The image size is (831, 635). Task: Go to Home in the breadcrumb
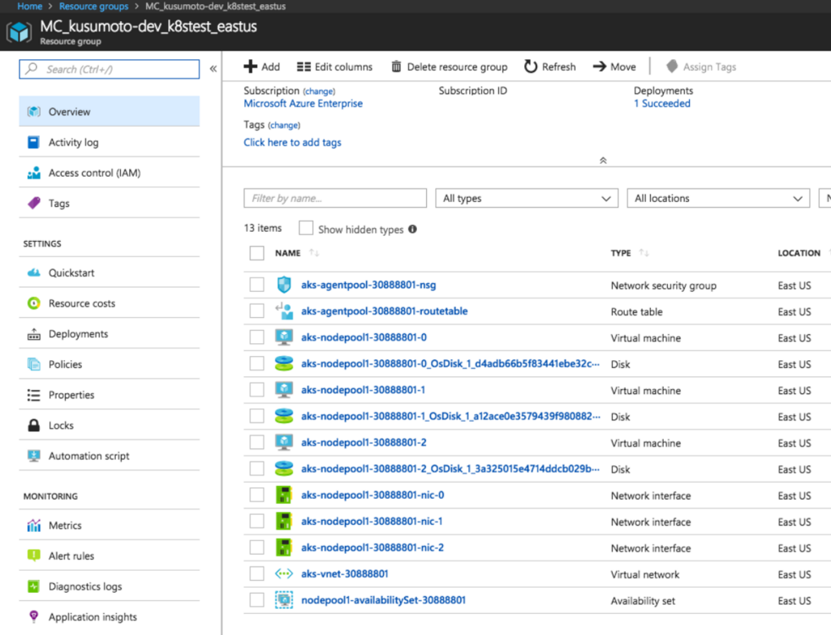pos(30,6)
